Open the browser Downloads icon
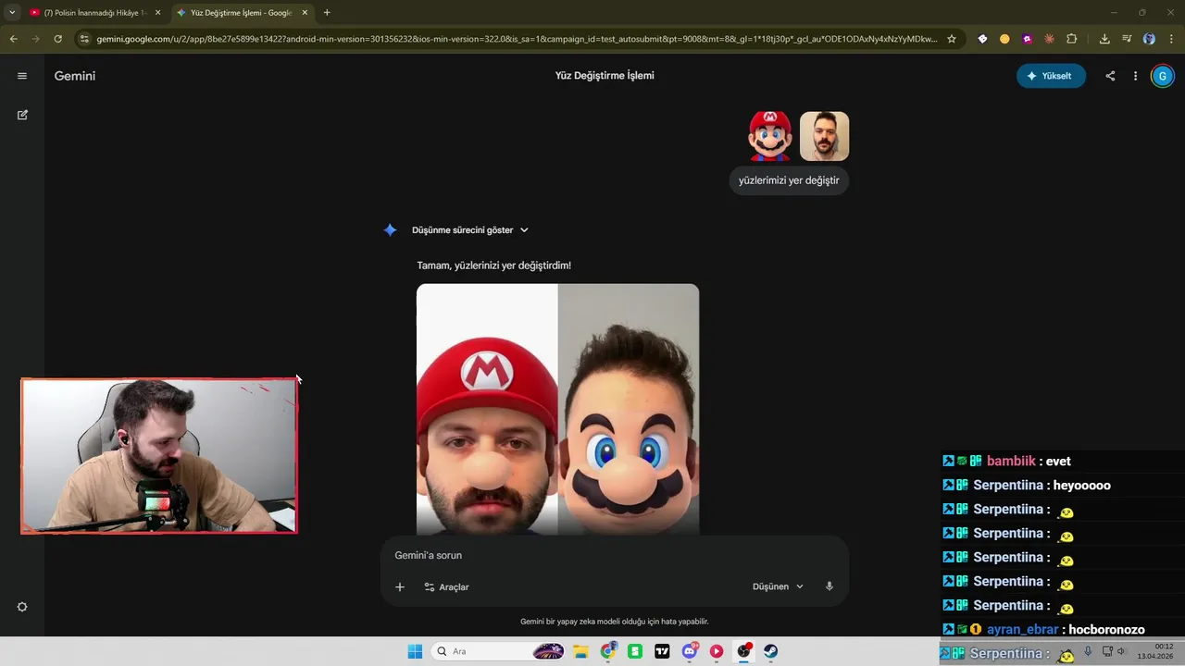This screenshot has width=1185, height=666. tap(1104, 39)
